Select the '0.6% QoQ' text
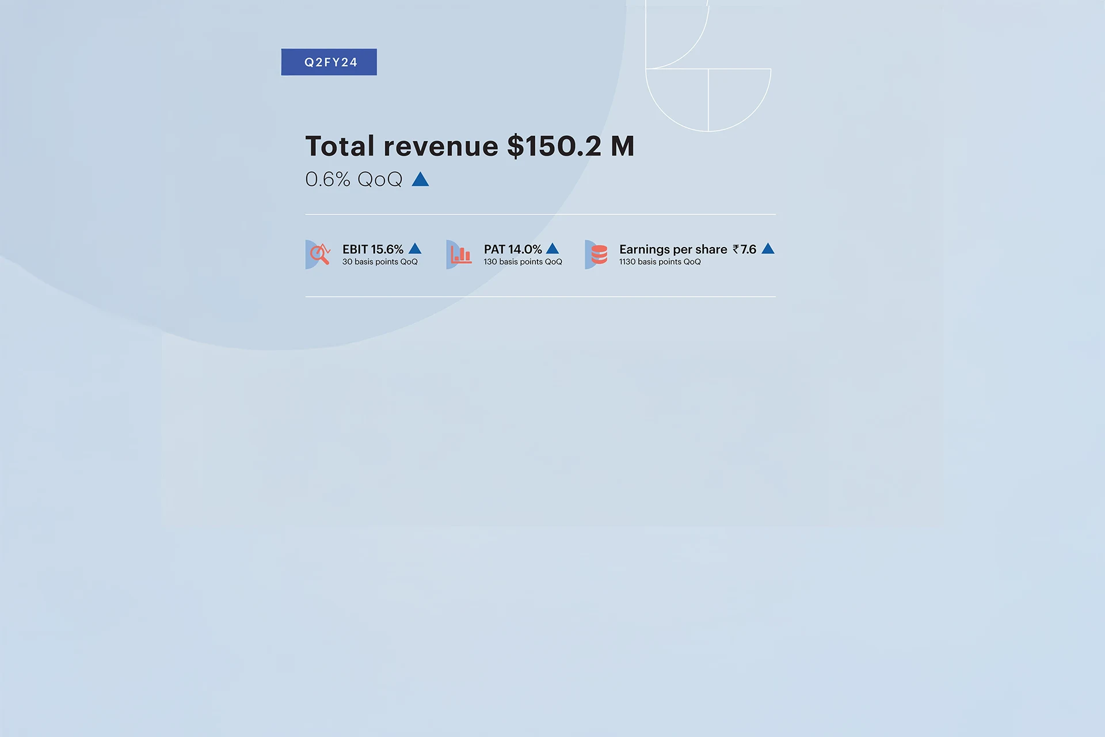Screen dimensions: 1105x737 tap(354, 180)
